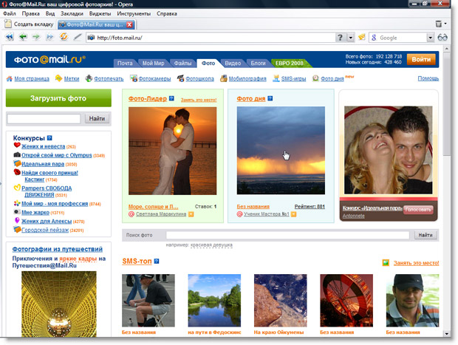Image resolution: width=458 pixels, height=345 pixels.
Task: Click the Метки tag icon
Action: point(58,78)
